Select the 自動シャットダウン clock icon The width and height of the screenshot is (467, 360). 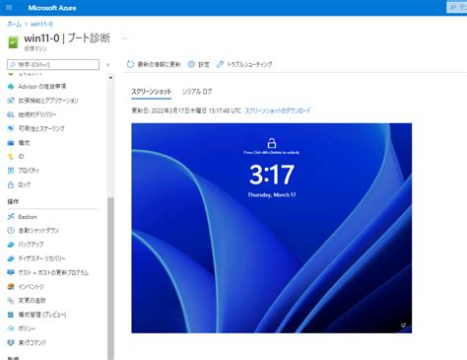(11, 231)
